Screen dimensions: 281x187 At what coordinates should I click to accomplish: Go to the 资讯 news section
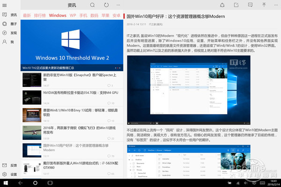(x=10, y=14)
